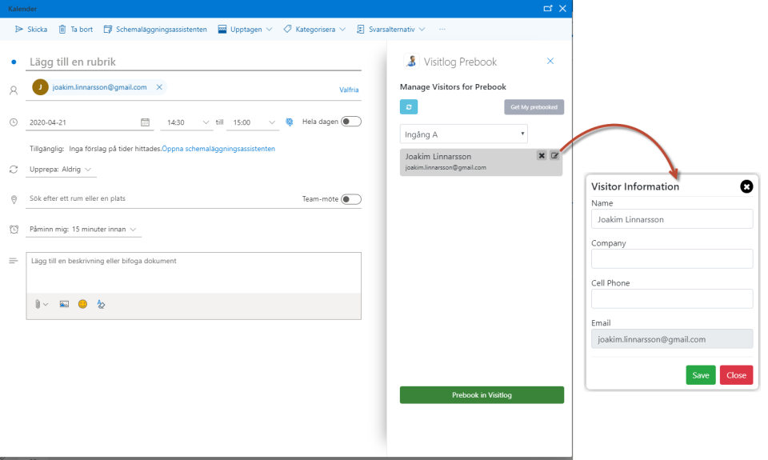The width and height of the screenshot is (768, 460).
Task: Remove attendee joakim.linnarsson@gmail.com chip
Action: 159,87
